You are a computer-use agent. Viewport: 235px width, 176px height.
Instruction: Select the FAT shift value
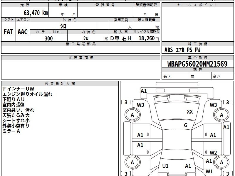point(9,32)
